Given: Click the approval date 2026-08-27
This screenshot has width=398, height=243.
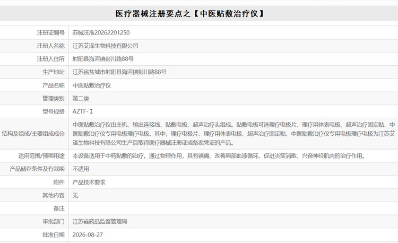Looking at the screenshot, I should (x=88, y=235).
